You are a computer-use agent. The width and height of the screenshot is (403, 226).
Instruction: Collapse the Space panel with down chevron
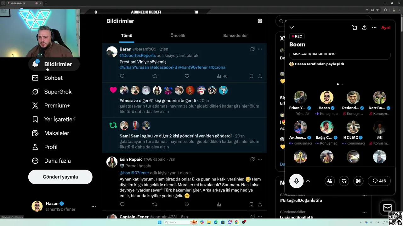[292, 28]
